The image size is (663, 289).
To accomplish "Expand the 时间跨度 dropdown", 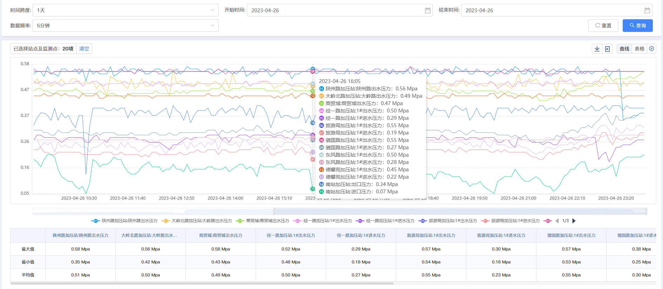I will [x=126, y=11].
